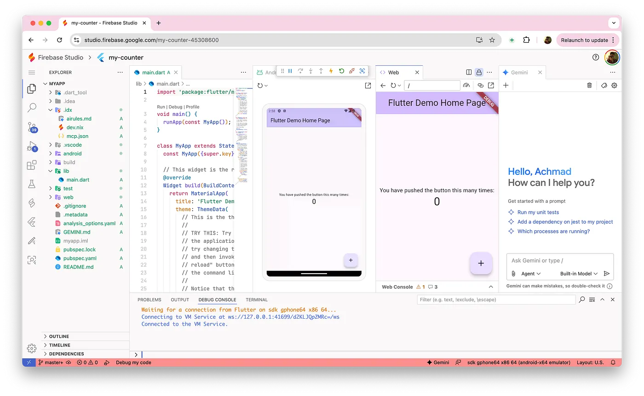Click the debug console Filter field
644x396 pixels.
496,299
